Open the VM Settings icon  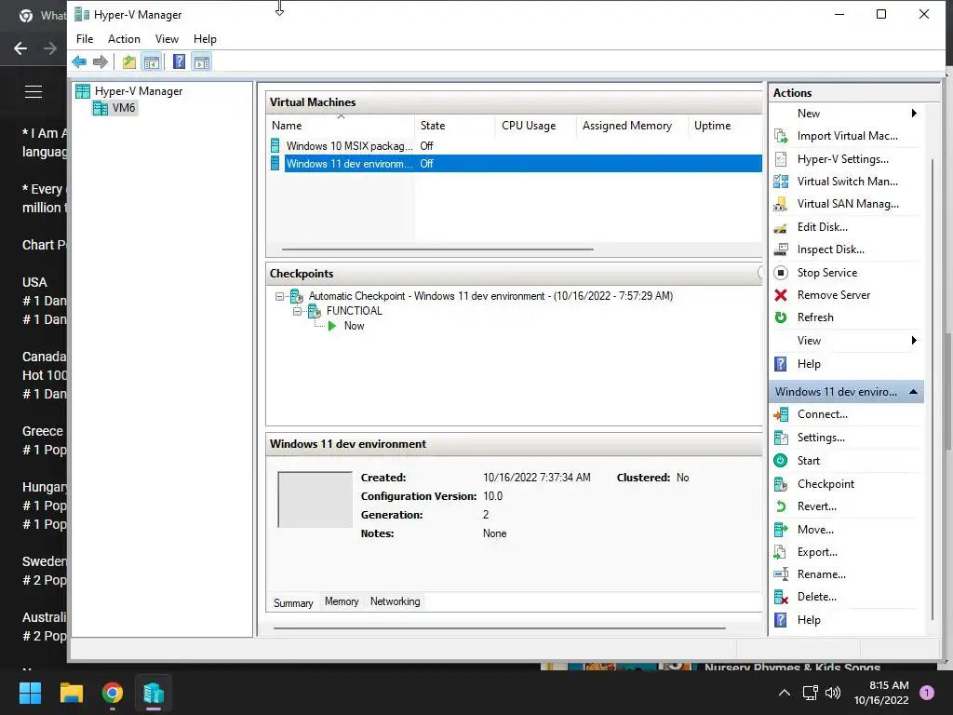tap(781, 438)
